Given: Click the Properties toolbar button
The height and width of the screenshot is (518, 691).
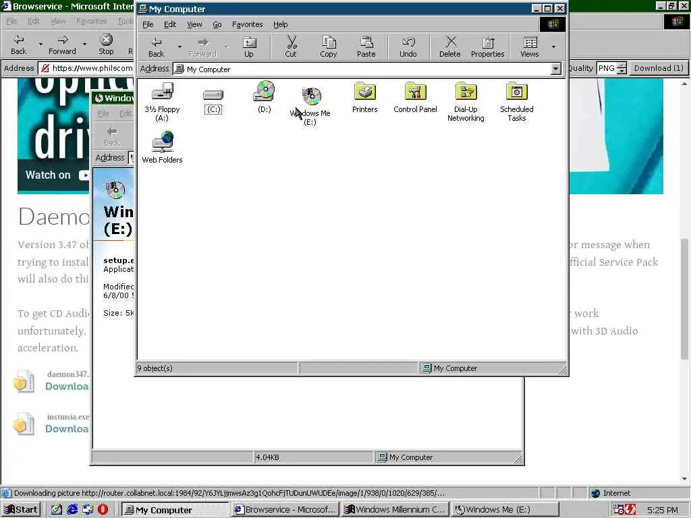Looking at the screenshot, I should point(487,47).
